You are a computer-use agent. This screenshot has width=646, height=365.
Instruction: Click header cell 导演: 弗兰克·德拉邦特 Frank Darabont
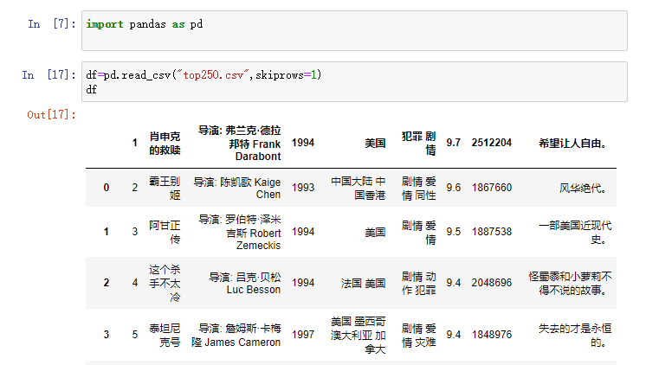tap(239, 144)
